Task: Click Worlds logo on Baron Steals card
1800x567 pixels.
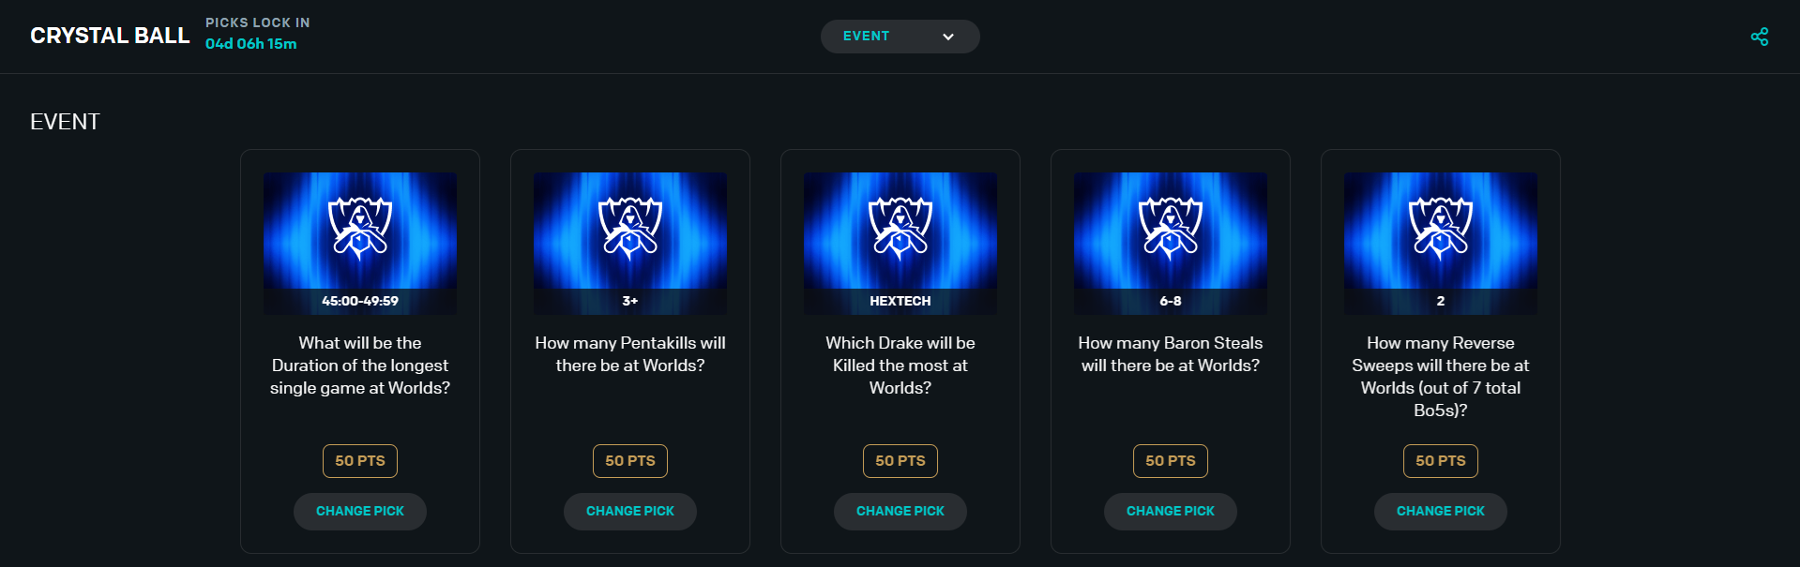Action: [1171, 228]
